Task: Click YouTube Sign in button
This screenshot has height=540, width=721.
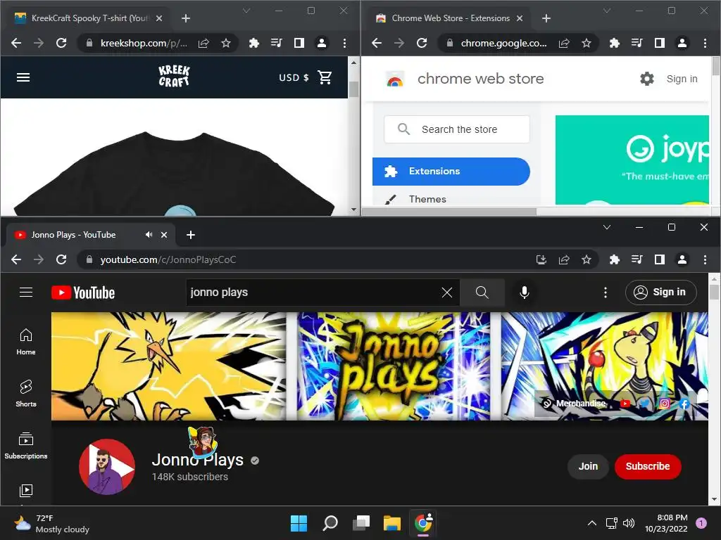Action: point(660,292)
